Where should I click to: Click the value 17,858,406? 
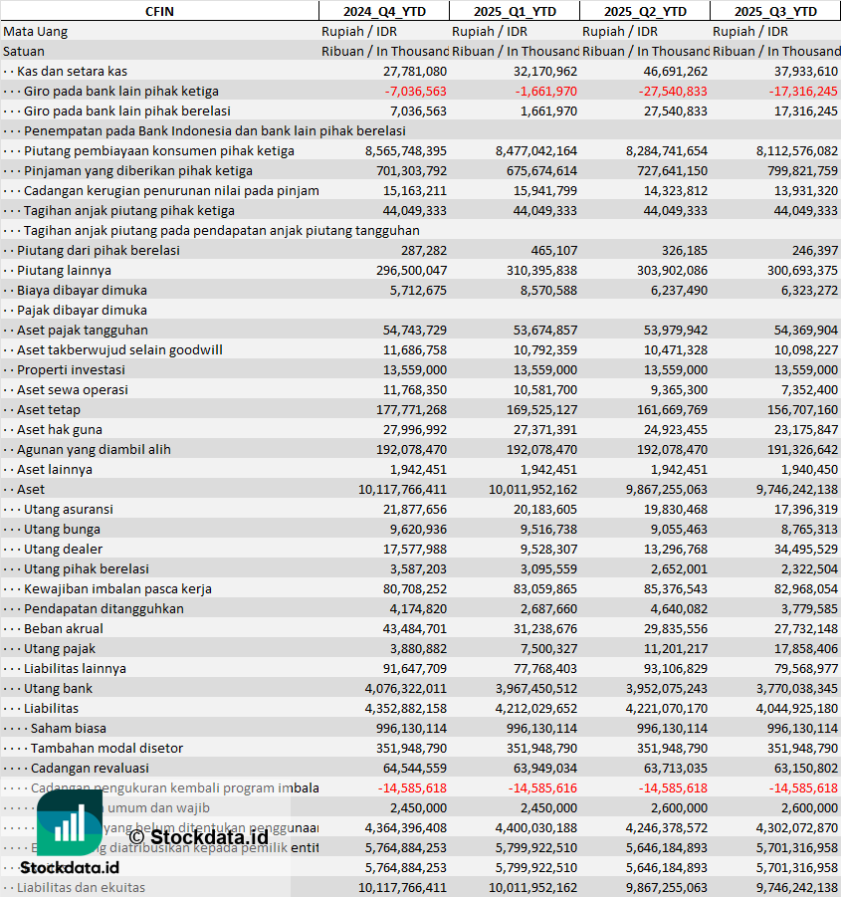coord(806,649)
